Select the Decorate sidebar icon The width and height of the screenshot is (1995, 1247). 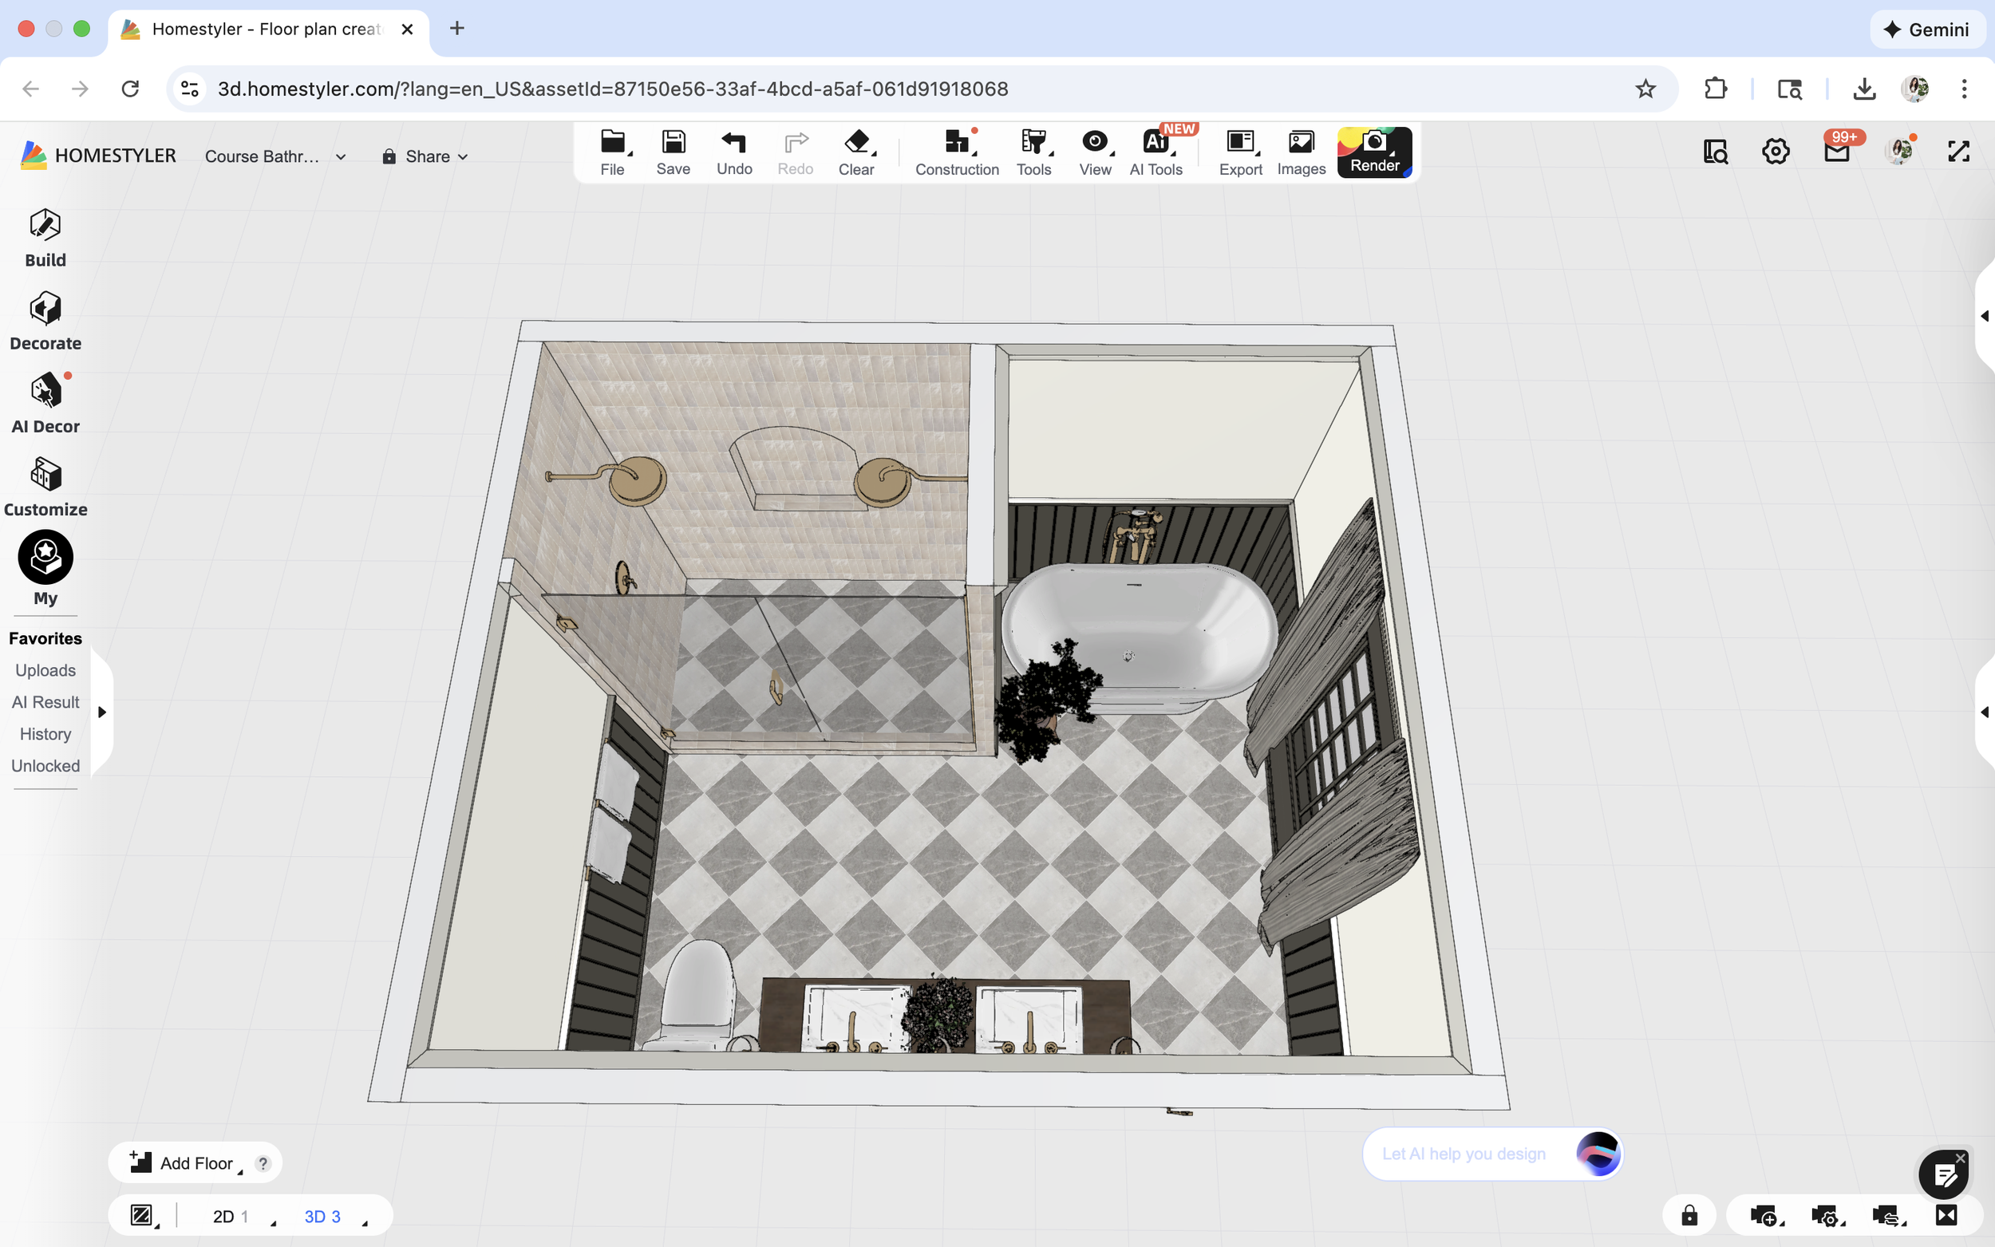click(x=45, y=320)
